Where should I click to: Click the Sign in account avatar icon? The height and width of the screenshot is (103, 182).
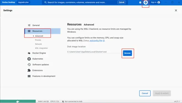coord(159,2)
